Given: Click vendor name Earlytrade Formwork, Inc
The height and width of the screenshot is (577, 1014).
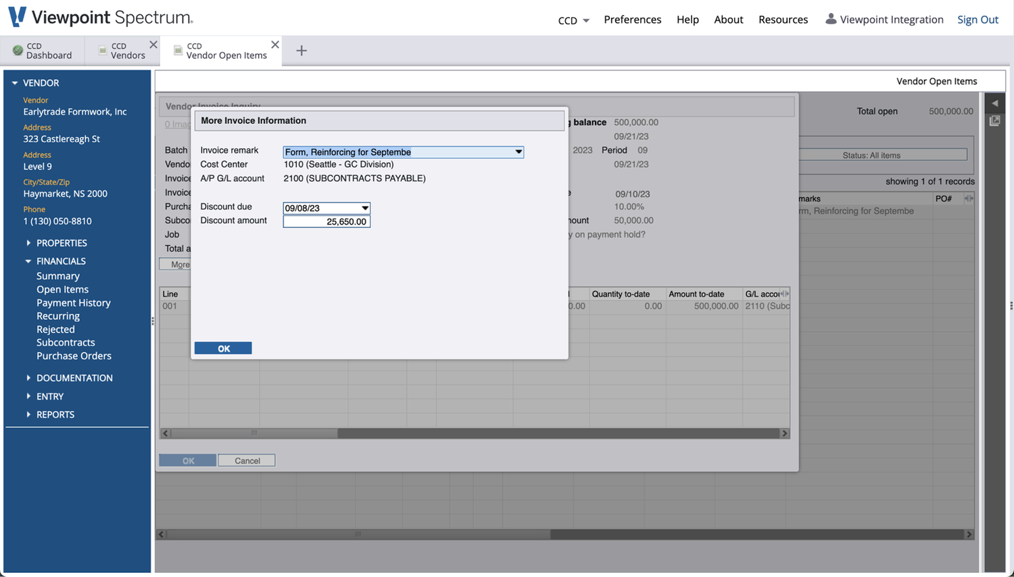Looking at the screenshot, I should click(75, 112).
